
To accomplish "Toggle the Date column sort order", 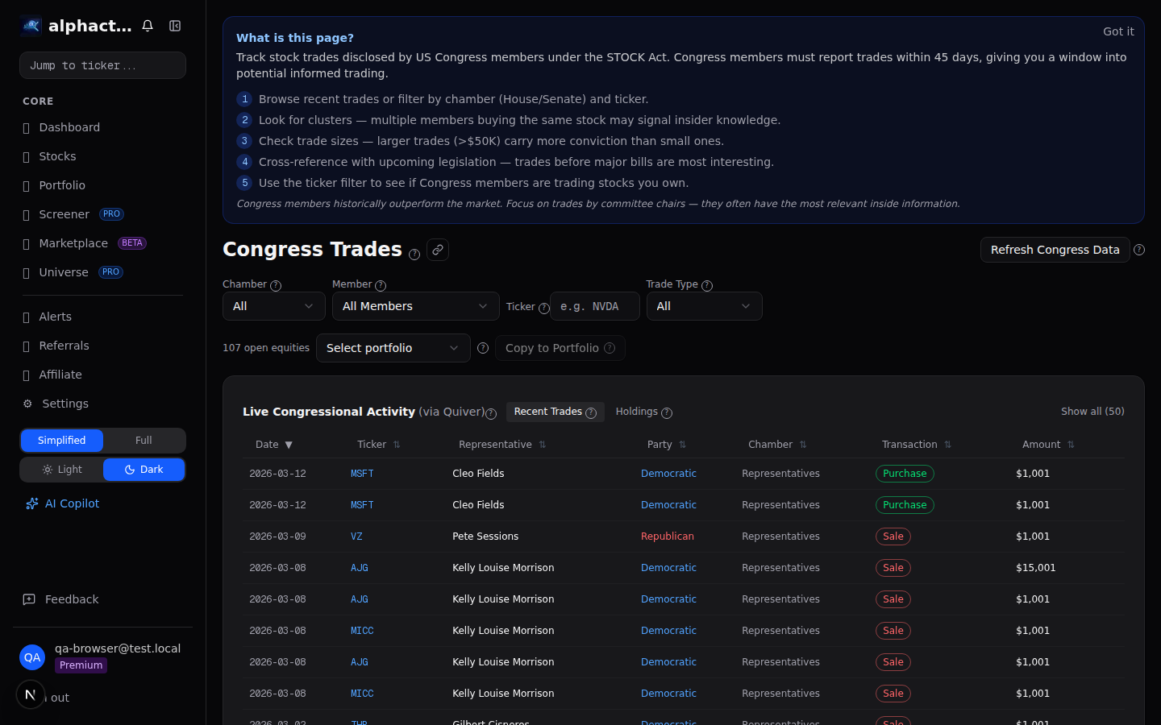I will (271, 444).
